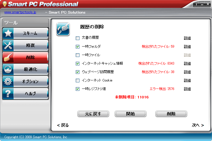
Task: Click the broom icon beside 削除
Action: click(x=8, y=58)
